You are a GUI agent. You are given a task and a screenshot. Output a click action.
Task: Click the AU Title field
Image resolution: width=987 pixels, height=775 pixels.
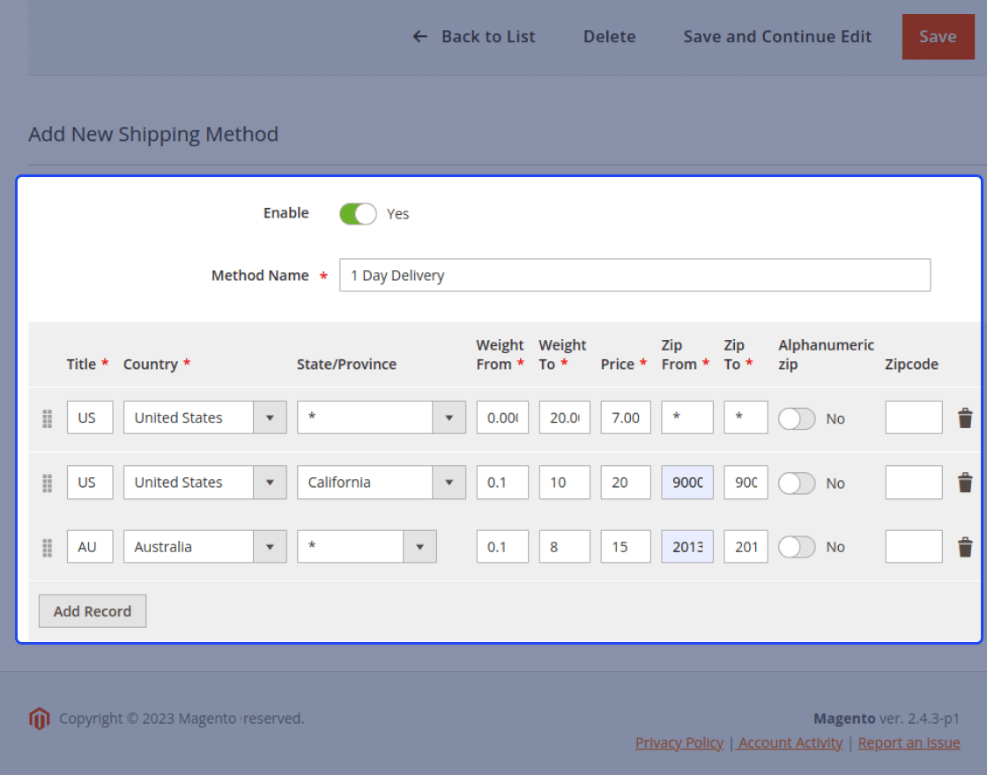[x=89, y=546]
